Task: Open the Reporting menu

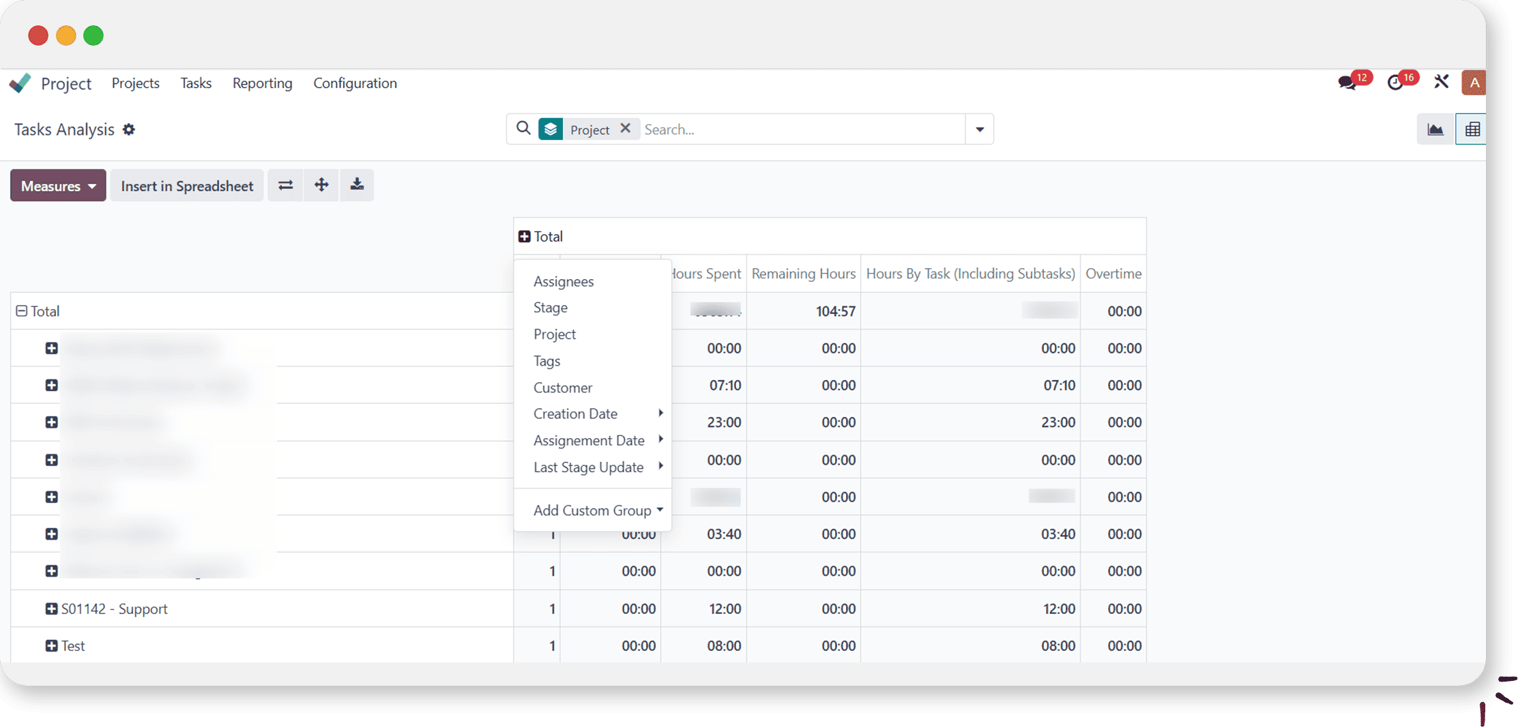Action: [262, 83]
